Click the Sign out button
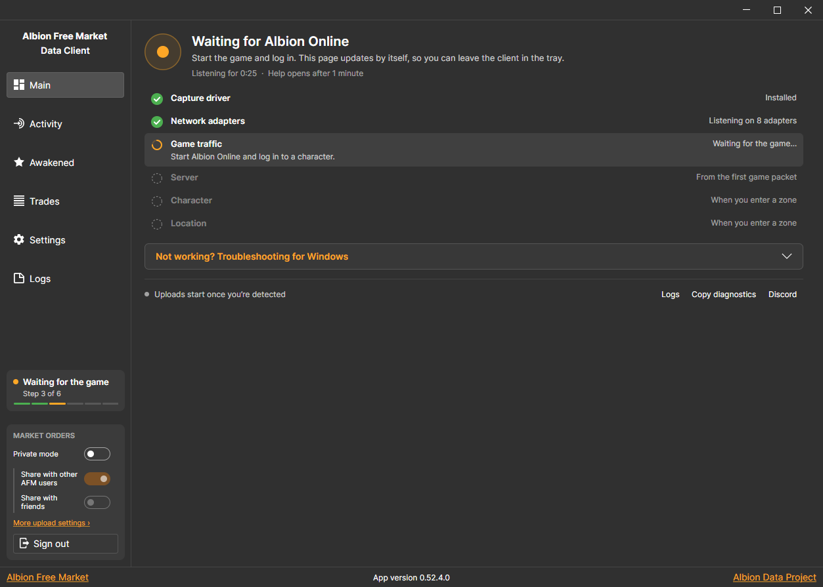 pyautogui.click(x=66, y=544)
